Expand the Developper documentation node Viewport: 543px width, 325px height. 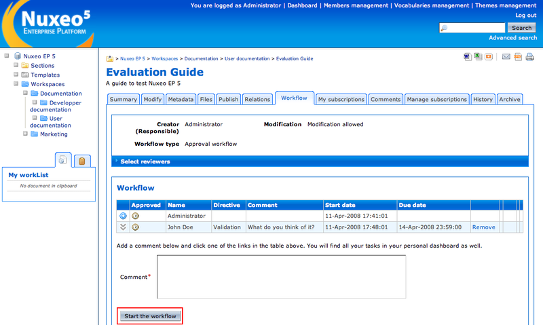35,102
